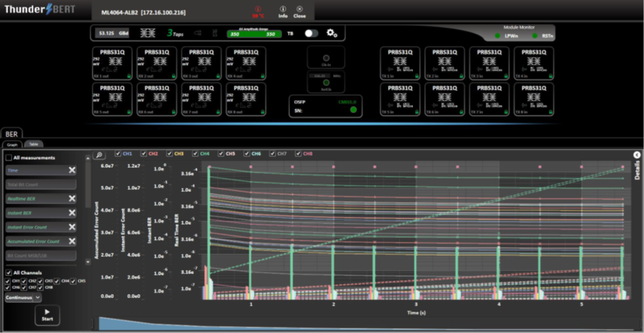Switch to the Table tab
The height and width of the screenshot is (333, 644).
(32, 145)
